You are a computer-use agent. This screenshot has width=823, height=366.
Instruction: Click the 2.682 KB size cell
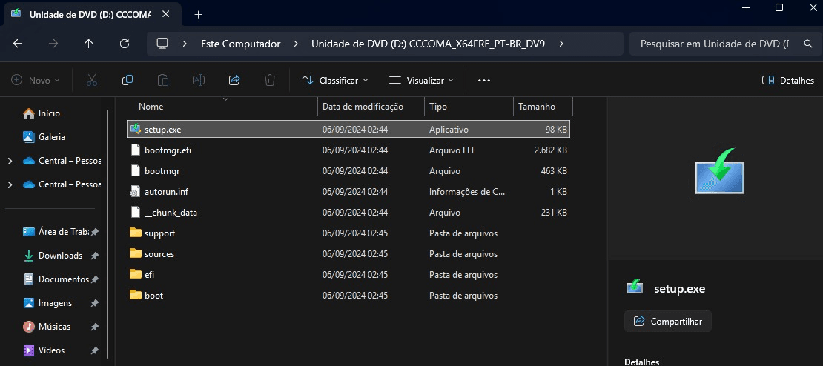pyautogui.click(x=551, y=150)
